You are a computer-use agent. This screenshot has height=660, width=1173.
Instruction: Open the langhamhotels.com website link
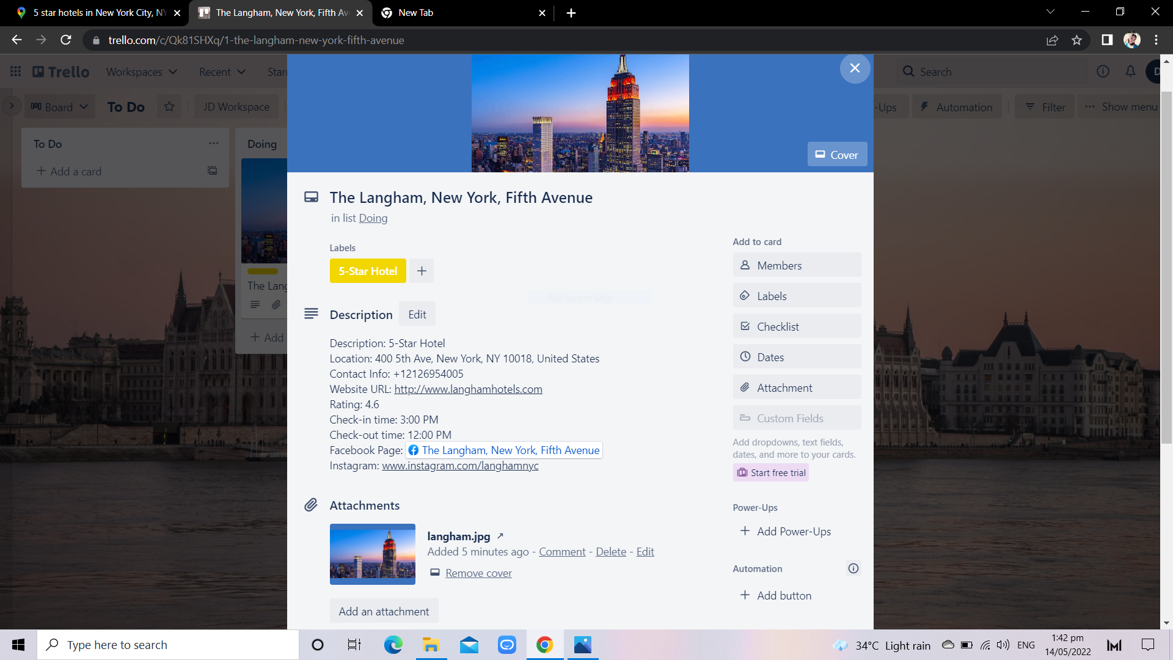point(468,389)
